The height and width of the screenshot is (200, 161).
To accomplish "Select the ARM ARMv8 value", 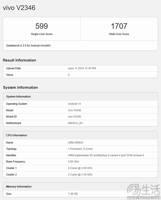I will 75,143.
